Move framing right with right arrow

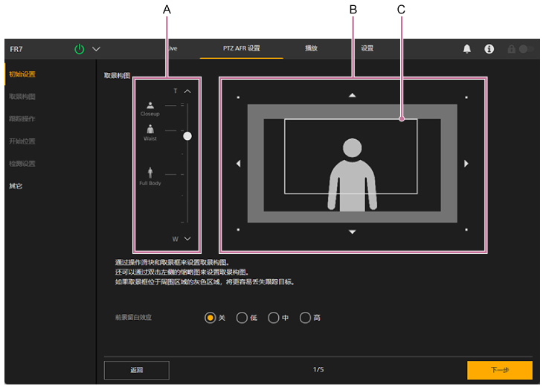tap(466, 164)
